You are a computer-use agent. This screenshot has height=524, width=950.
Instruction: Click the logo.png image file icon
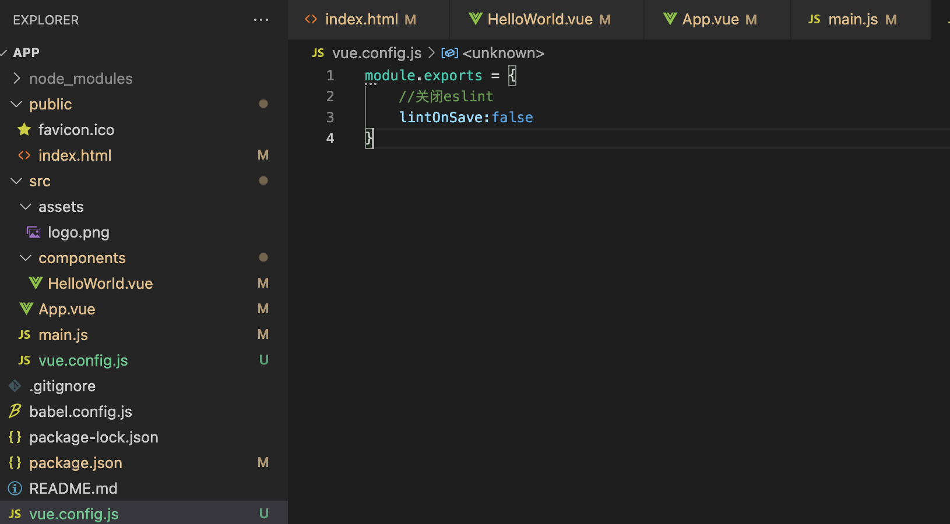[34, 232]
